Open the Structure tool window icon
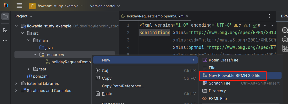This screenshot has height=104, width=288. point(5,30)
